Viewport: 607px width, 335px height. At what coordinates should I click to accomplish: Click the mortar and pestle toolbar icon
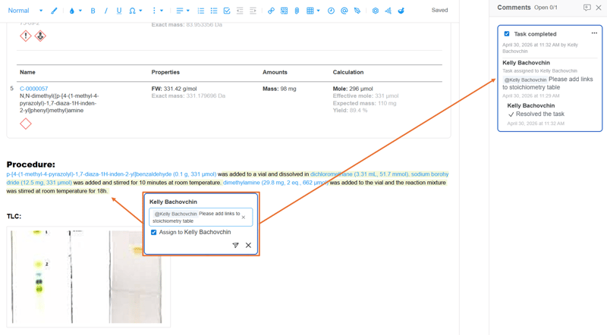[401, 11]
